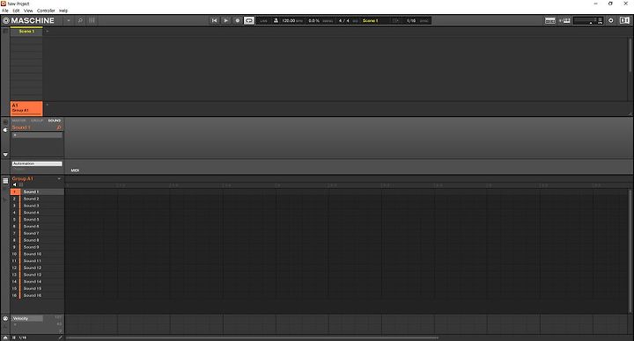Open the audio engine power icon
The width and height of the screenshot is (634, 341).
pos(610,20)
